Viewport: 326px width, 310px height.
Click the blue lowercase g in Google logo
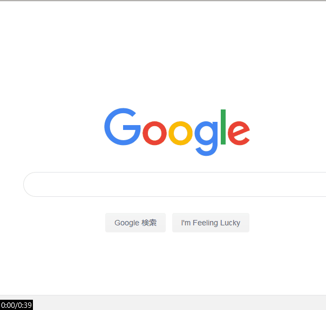click(206, 138)
